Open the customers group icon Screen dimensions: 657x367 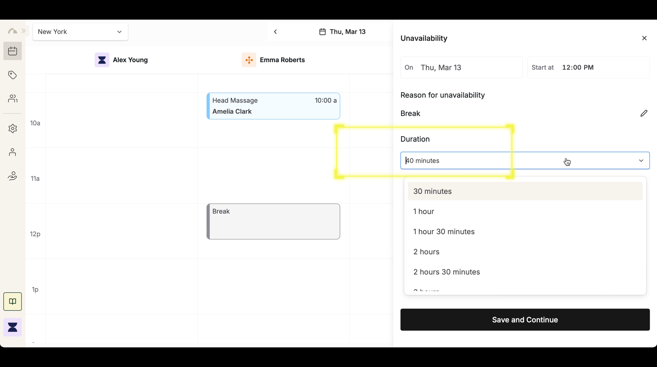pyautogui.click(x=12, y=98)
